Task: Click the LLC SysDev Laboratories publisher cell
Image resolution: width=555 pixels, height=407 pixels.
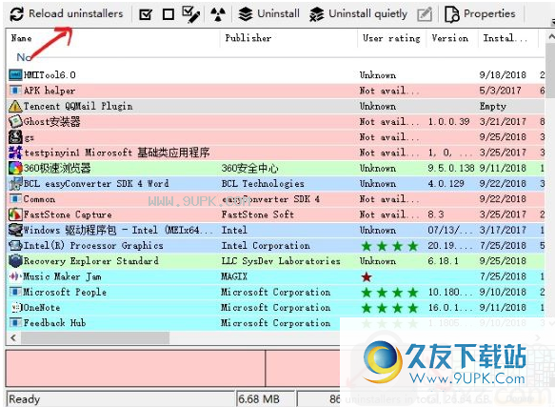Action: pyautogui.click(x=281, y=261)
